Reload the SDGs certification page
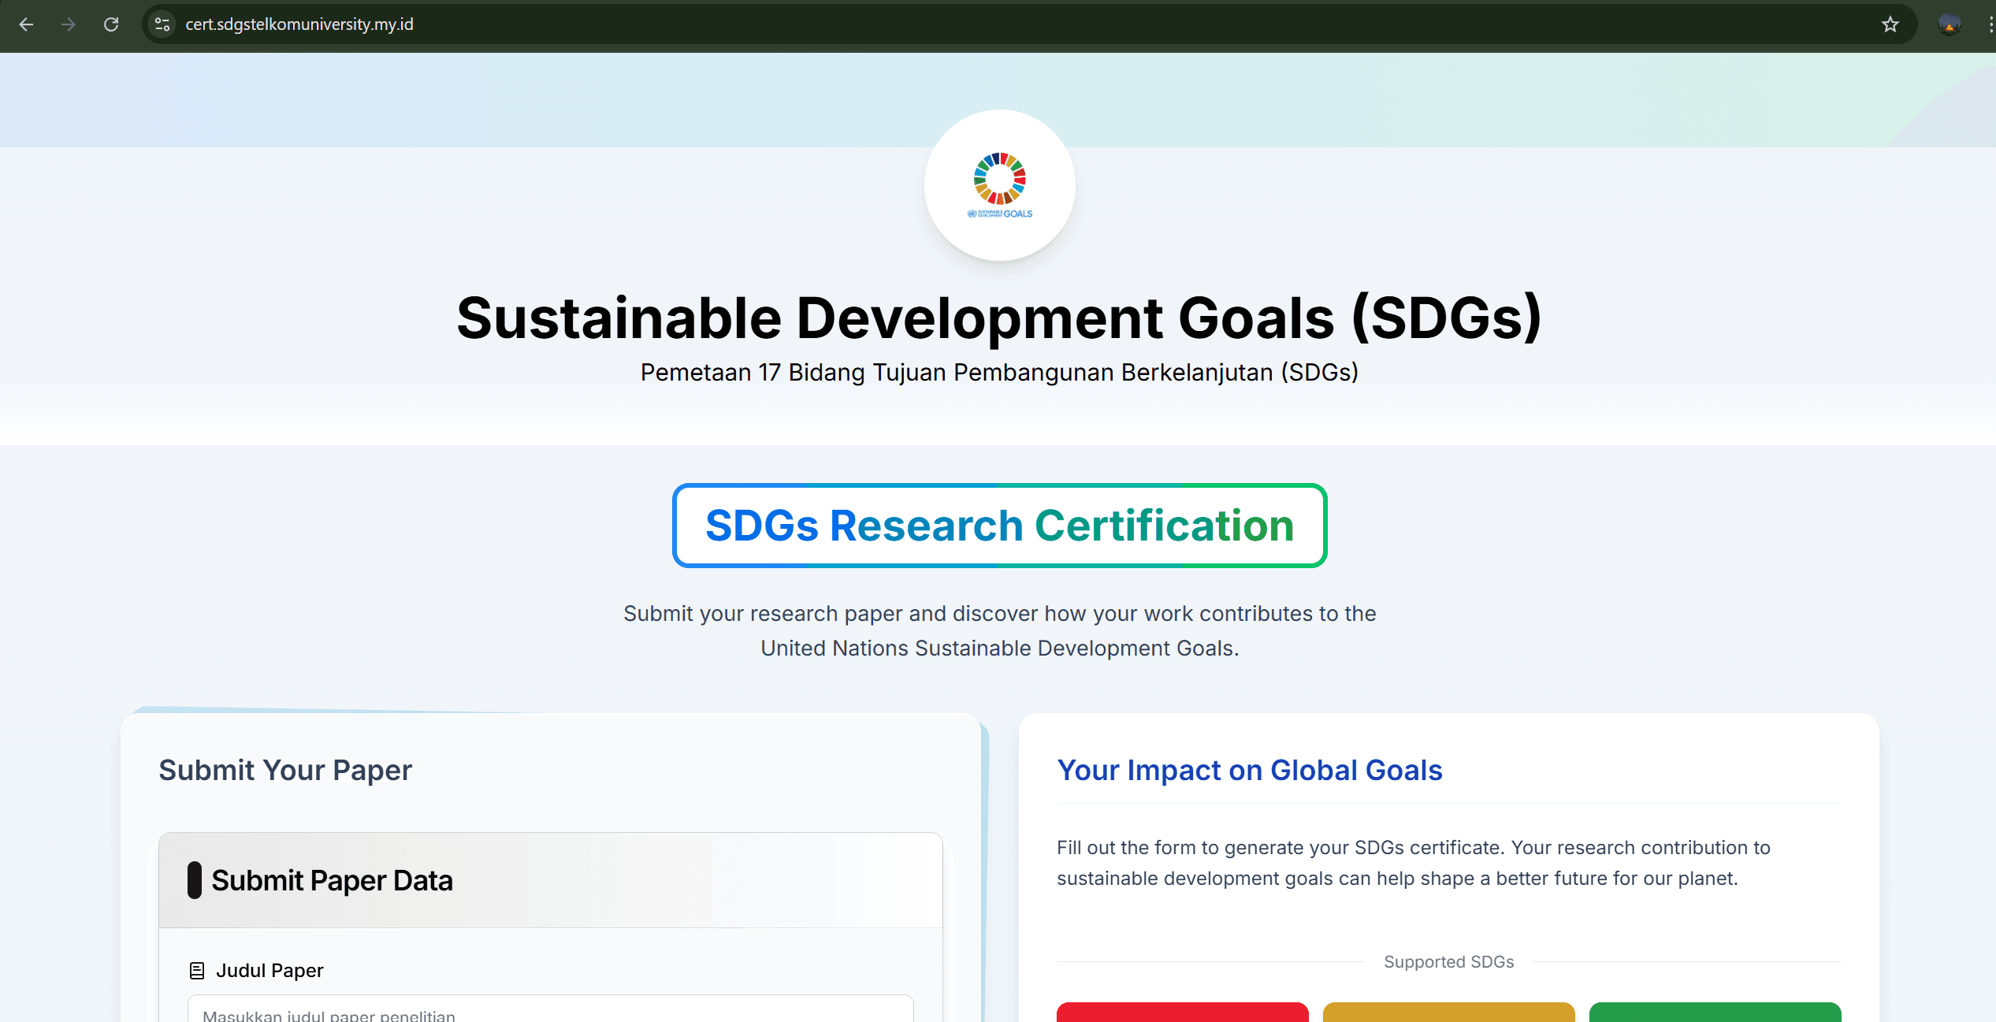The height and width of the screenshot is (1022, 1996). [111, 24]
